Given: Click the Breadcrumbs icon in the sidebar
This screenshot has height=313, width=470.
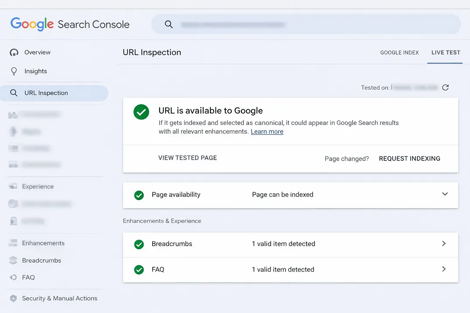Looking at the screenshot, I should click(13, 260).
